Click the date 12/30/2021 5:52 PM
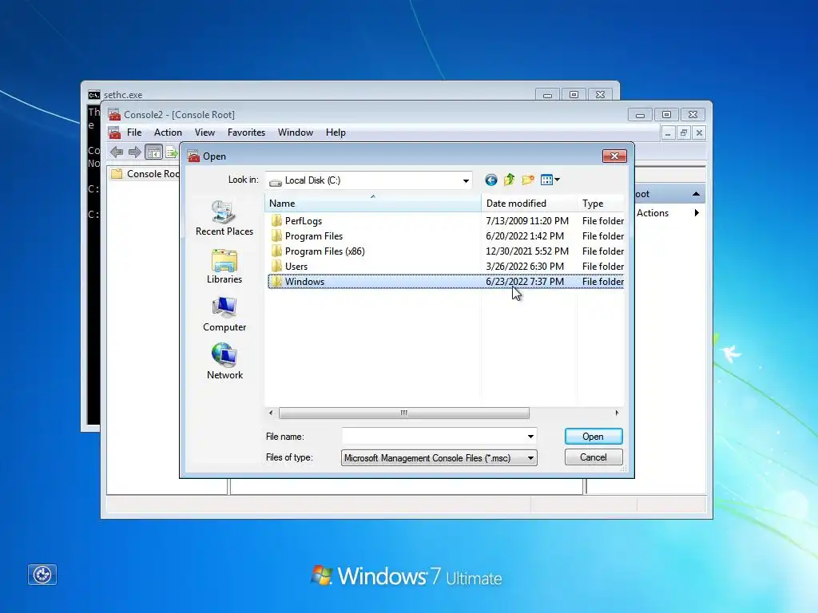The height and width of the screenshot is (613, 818). [x=527, y=251]
